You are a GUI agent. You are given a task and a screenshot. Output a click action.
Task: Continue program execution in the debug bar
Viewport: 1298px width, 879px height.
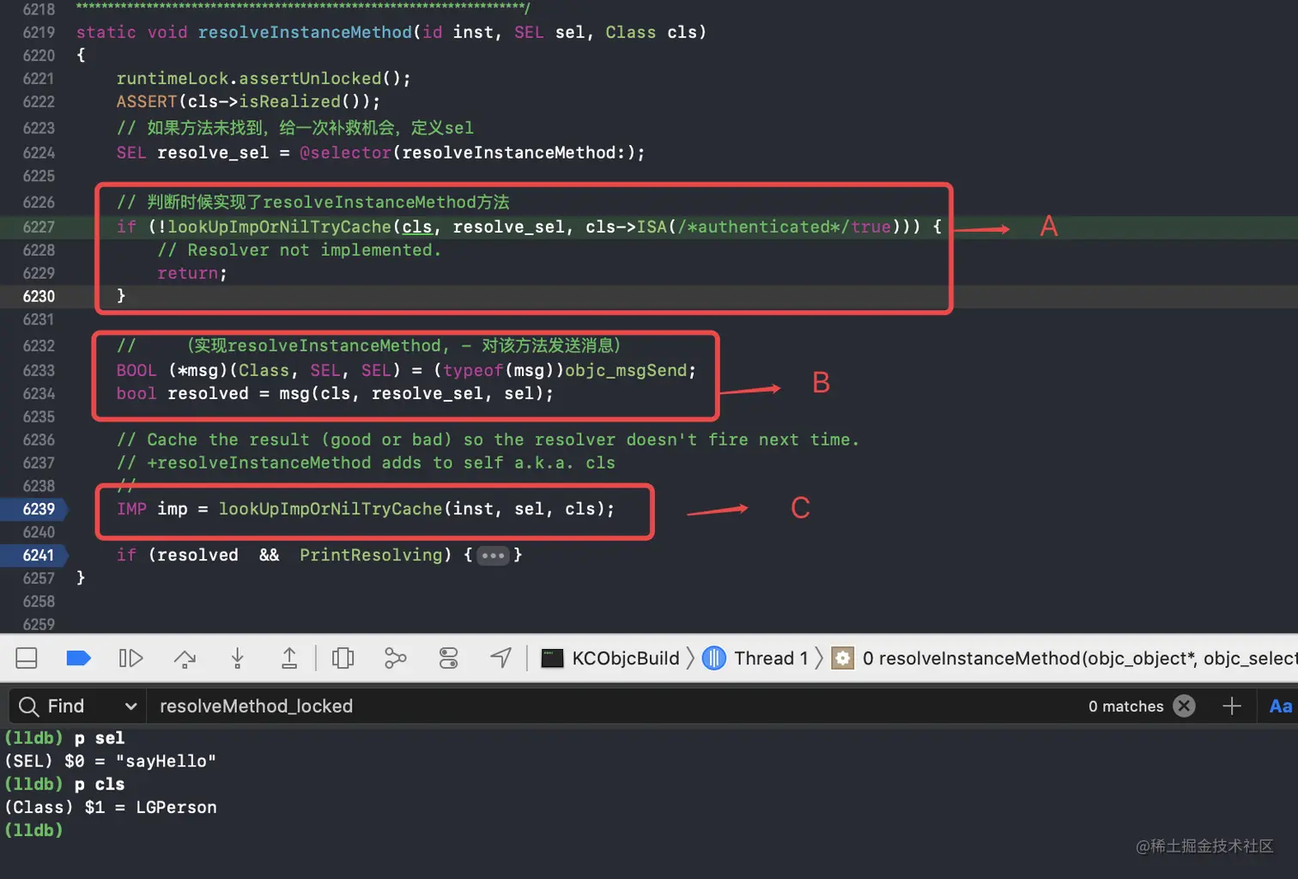(x=130, y=658)
